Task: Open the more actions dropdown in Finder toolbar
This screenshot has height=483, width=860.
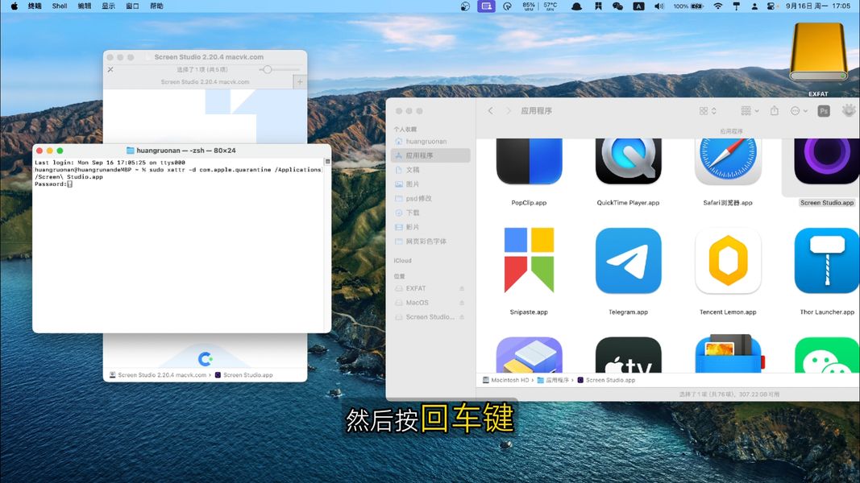Action: pyautogui.click(x=799, y=110)
